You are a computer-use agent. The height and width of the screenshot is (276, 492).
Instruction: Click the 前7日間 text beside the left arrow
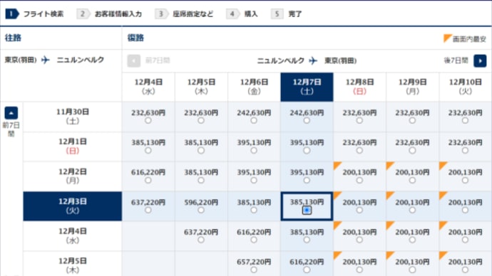point(158,60)
